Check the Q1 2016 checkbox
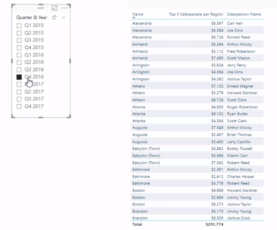The image size is (277, 230). point(19,55)
